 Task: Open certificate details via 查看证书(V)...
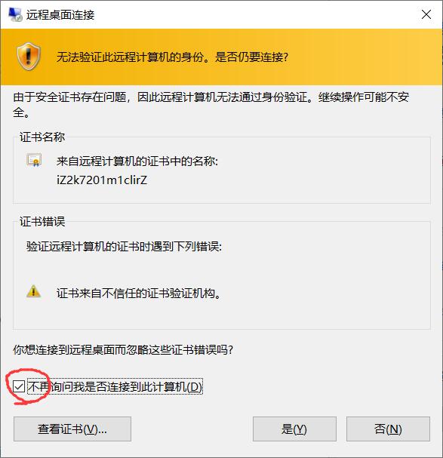coord(72,429)
